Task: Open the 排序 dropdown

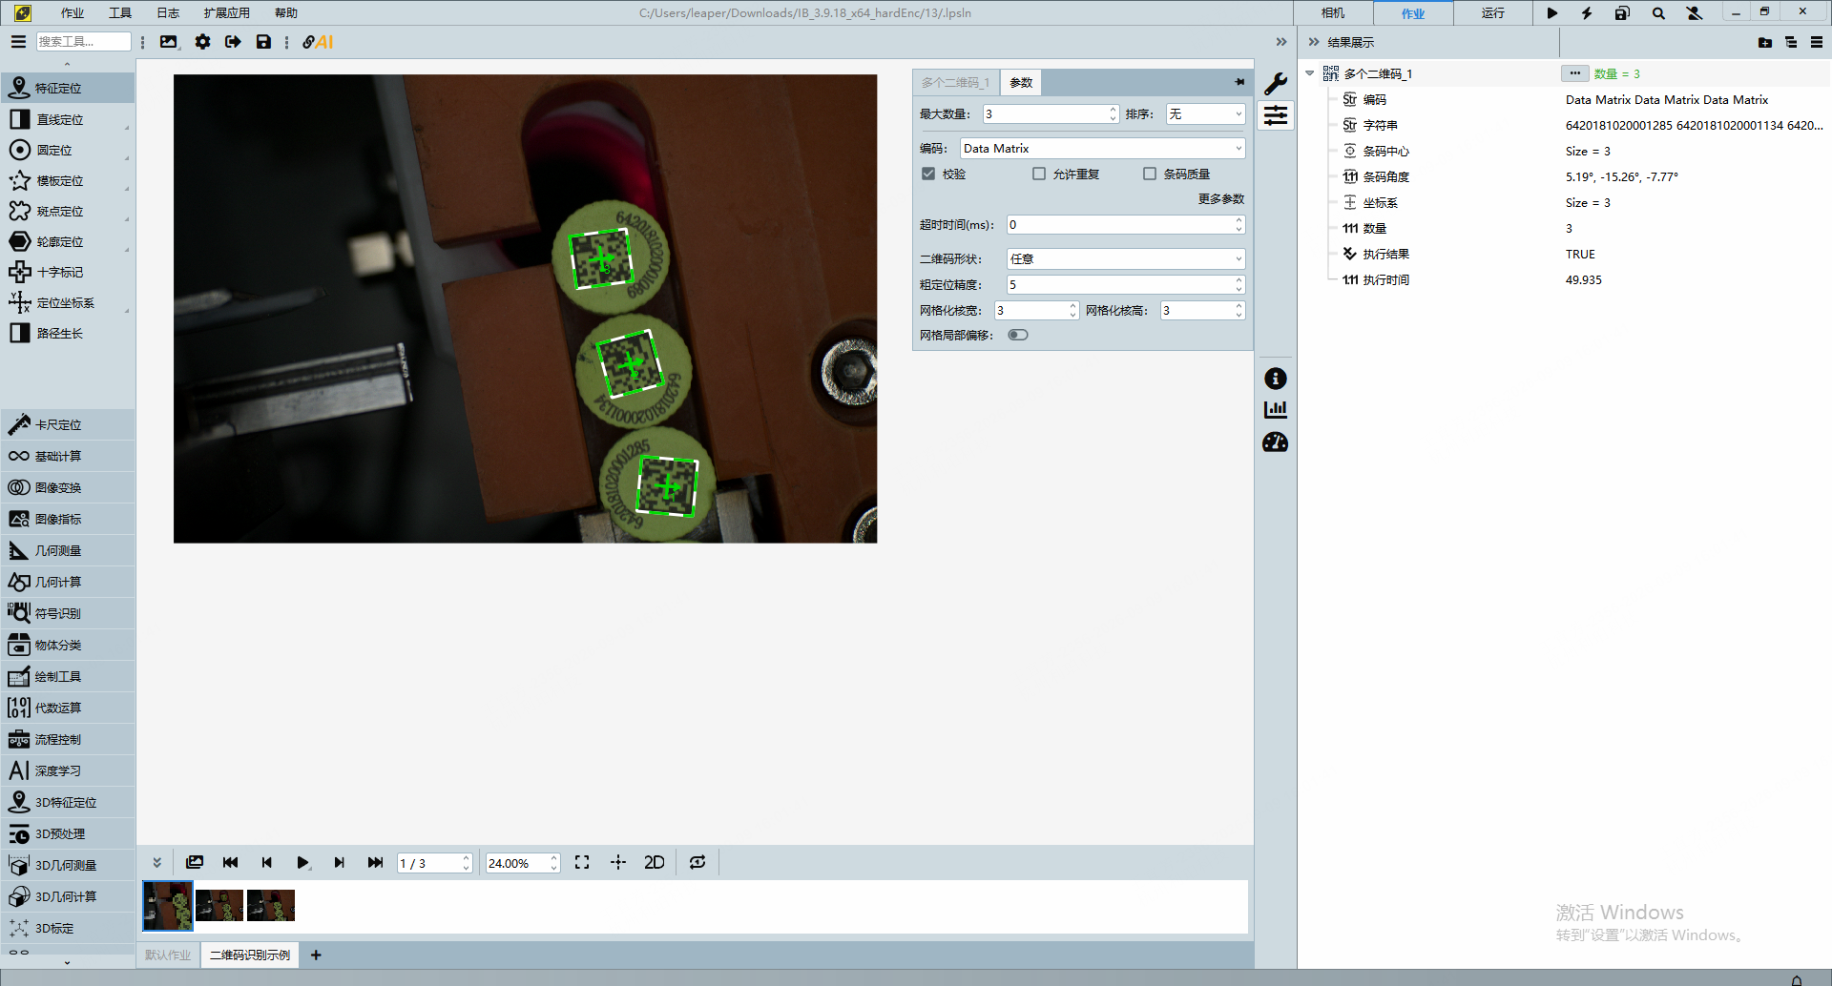Action: [1205, 113]
